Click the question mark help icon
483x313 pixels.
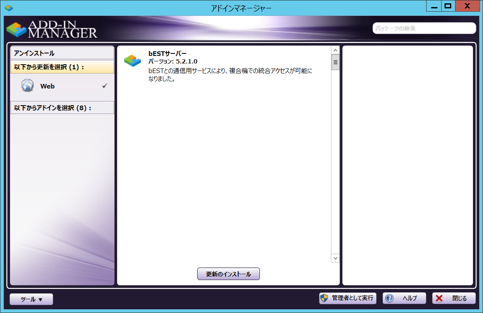(x=389, y=298)
